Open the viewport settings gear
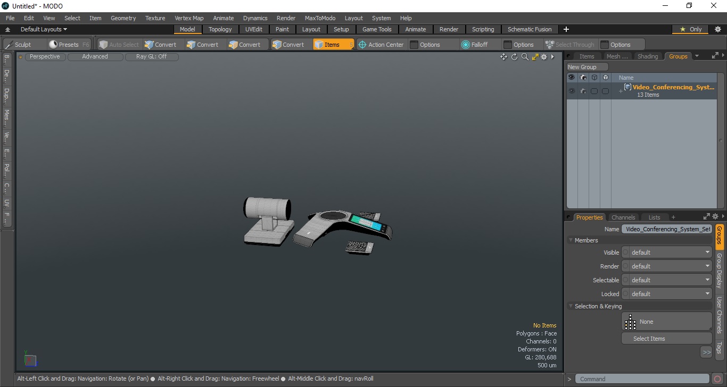 (544, 57)
